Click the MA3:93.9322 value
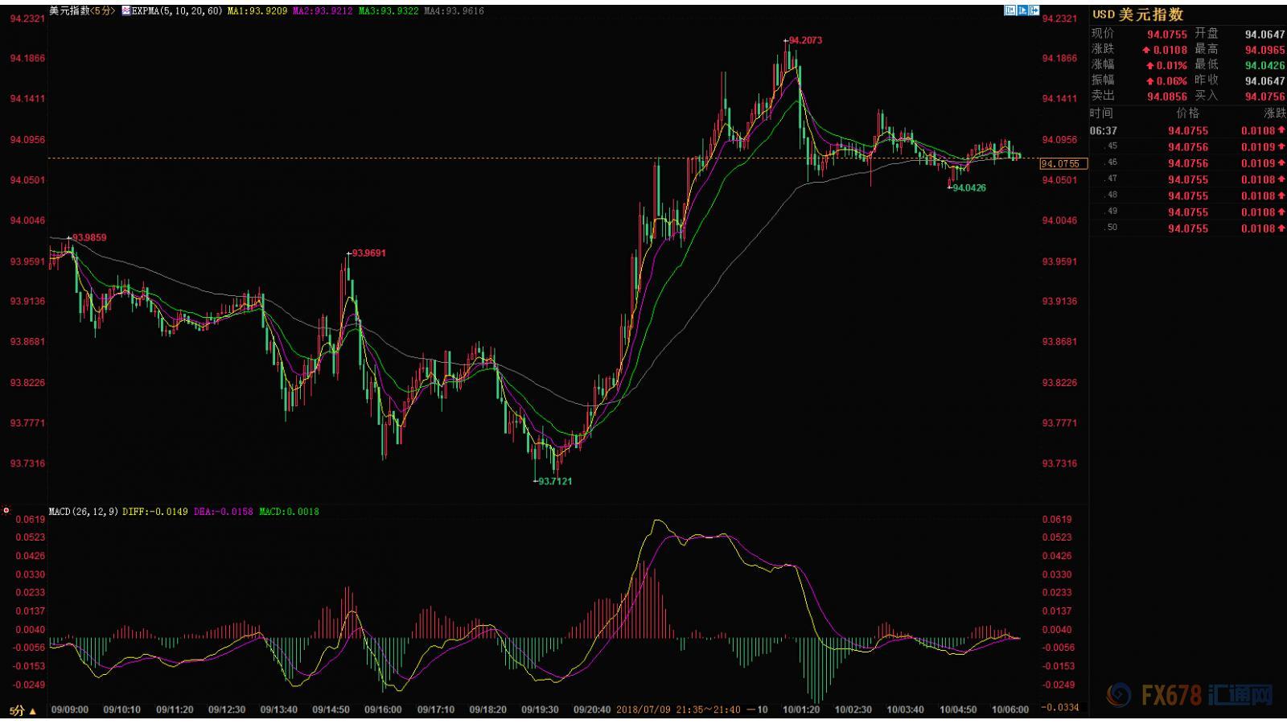The height and width of the screenshot is (724, 1287). tap(388, 11)
